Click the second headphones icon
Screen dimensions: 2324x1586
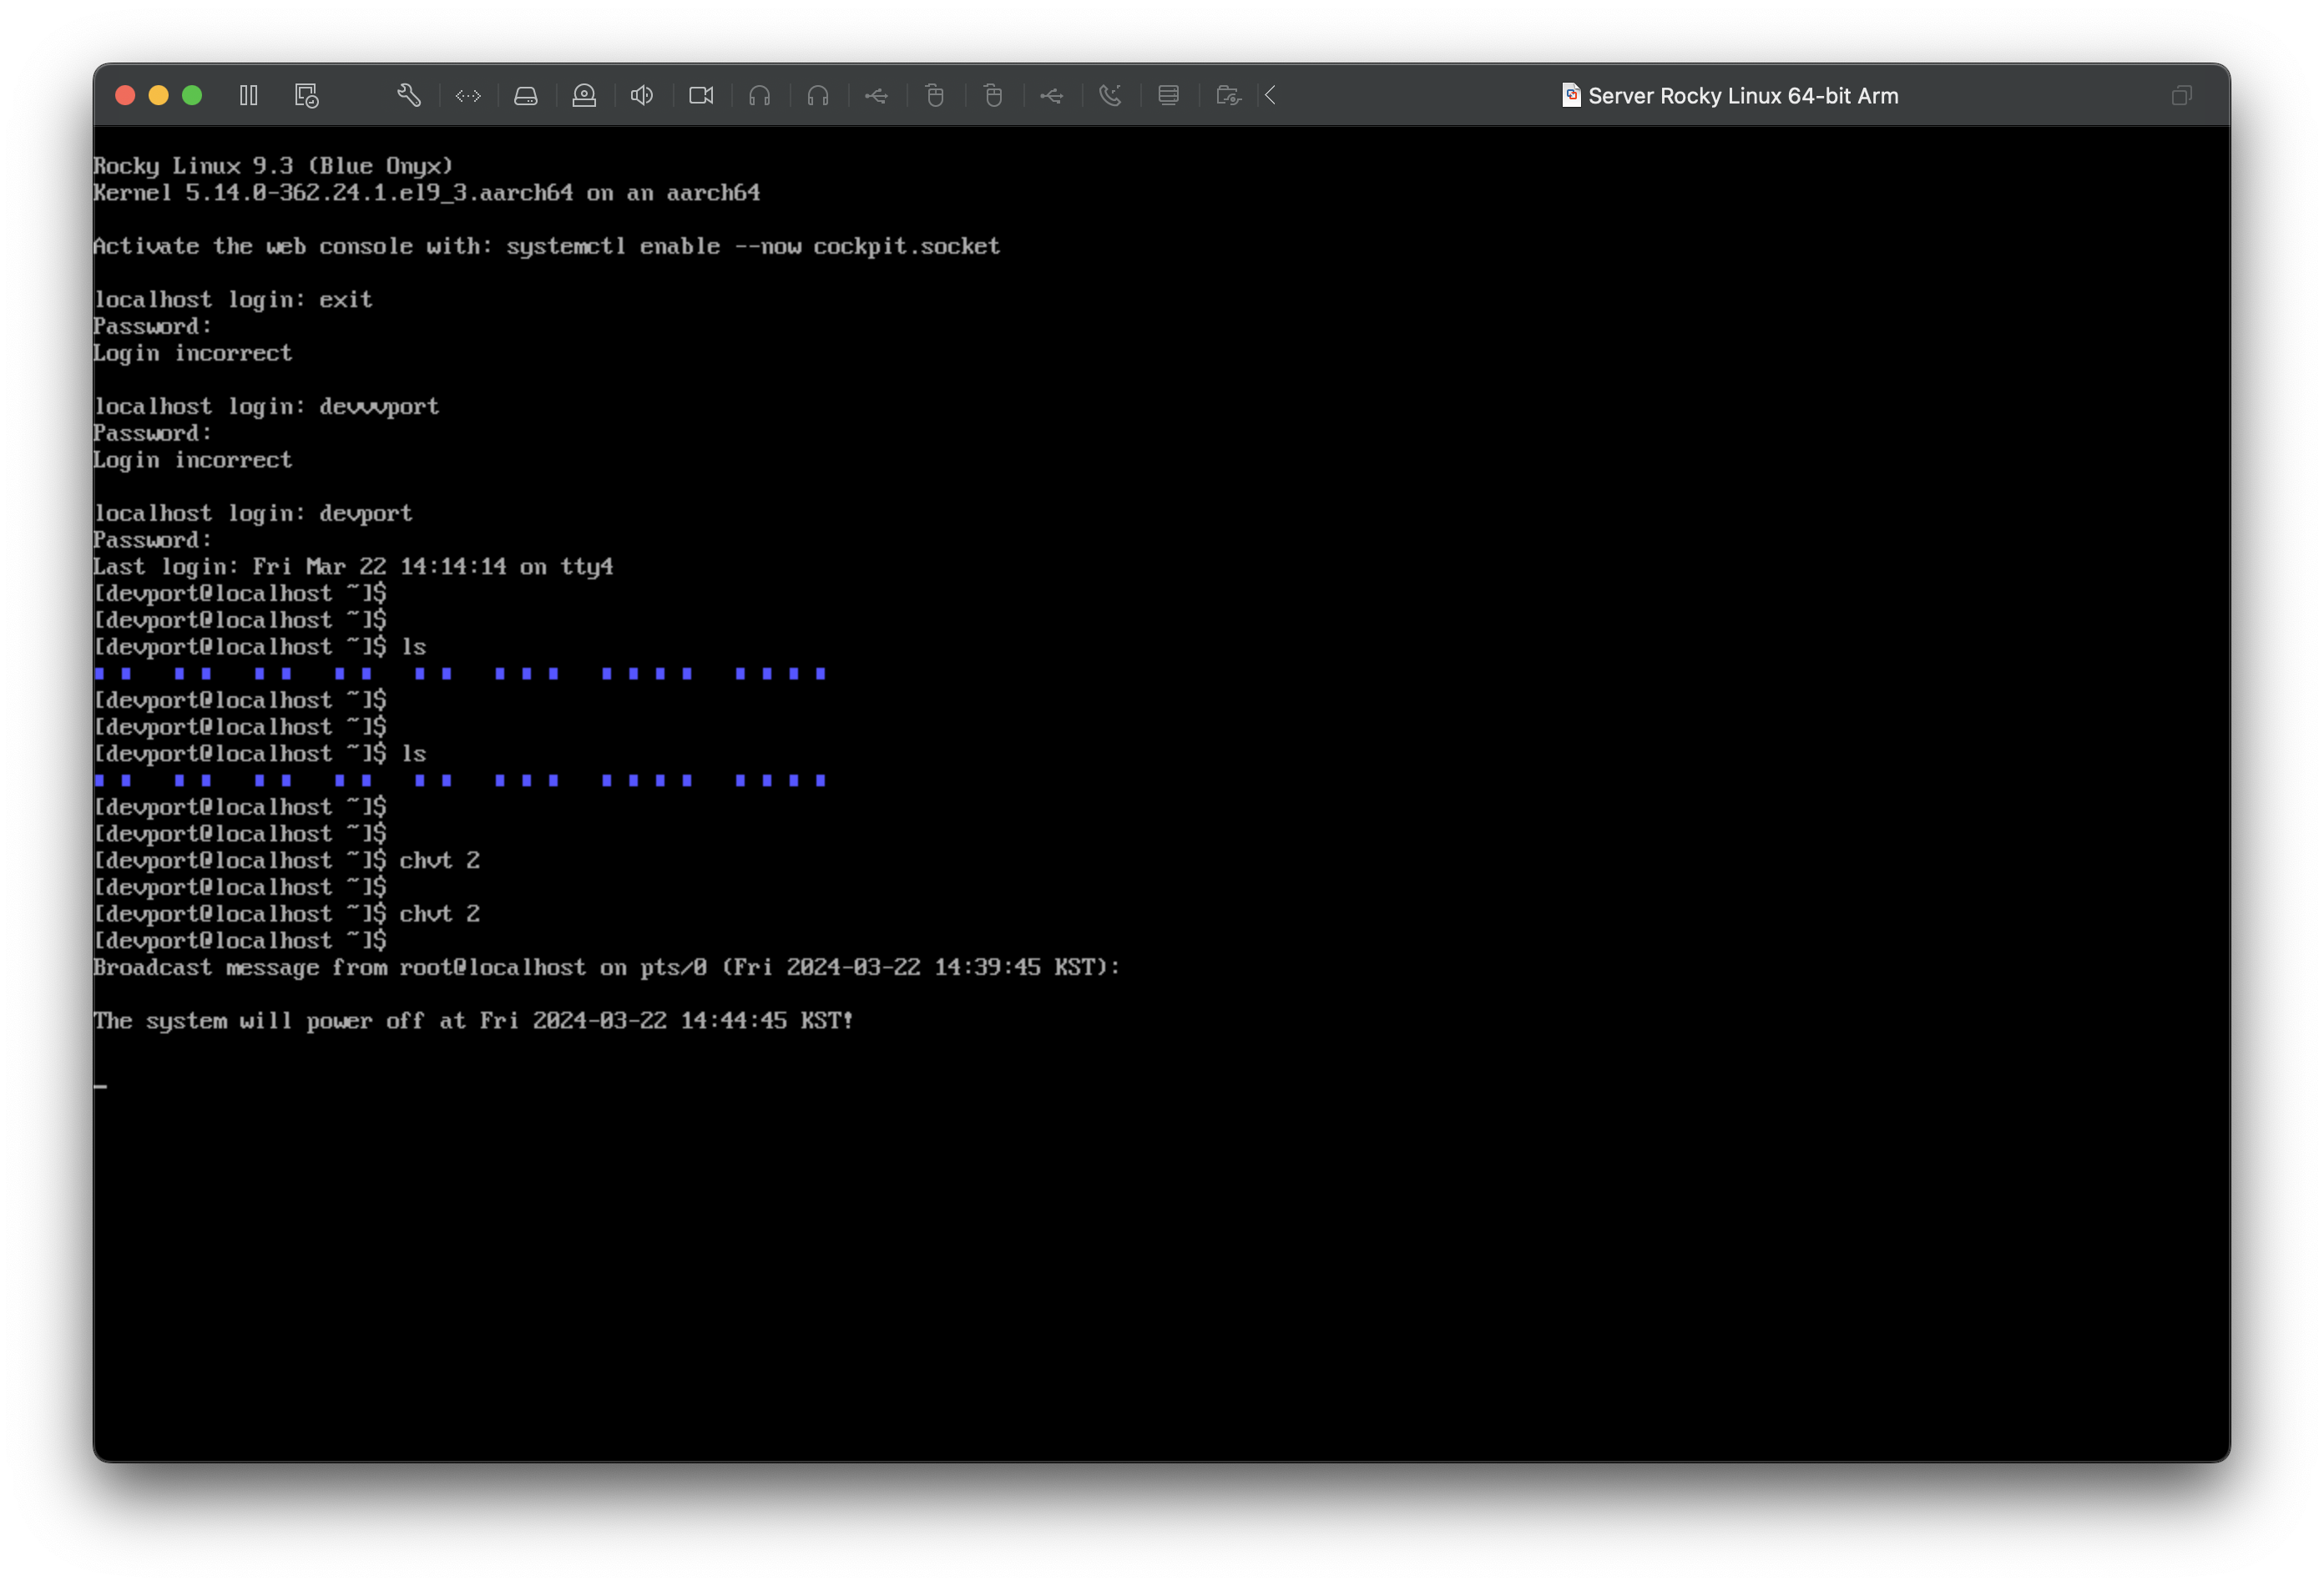coord(818,96)
